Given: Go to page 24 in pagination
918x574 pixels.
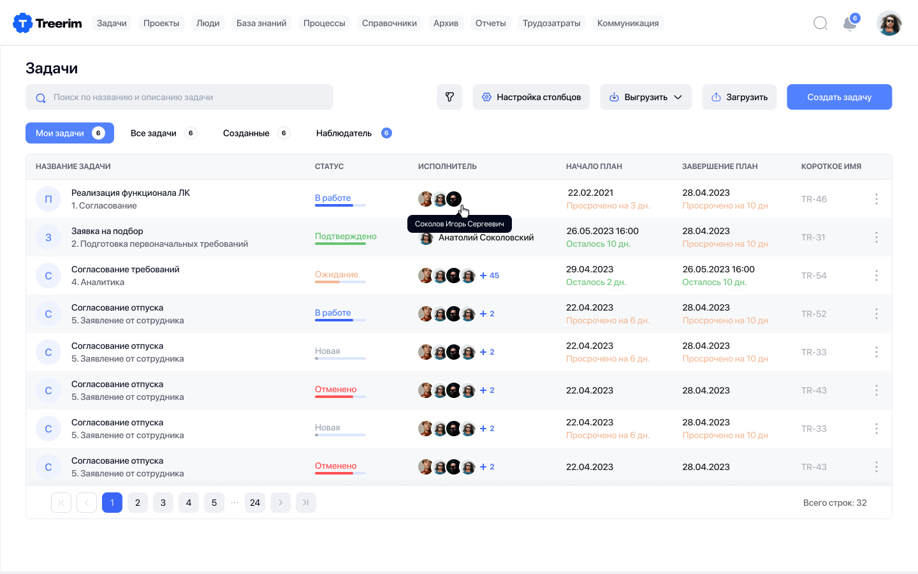Looking at the screenshot, I should (x=255, y=503).
